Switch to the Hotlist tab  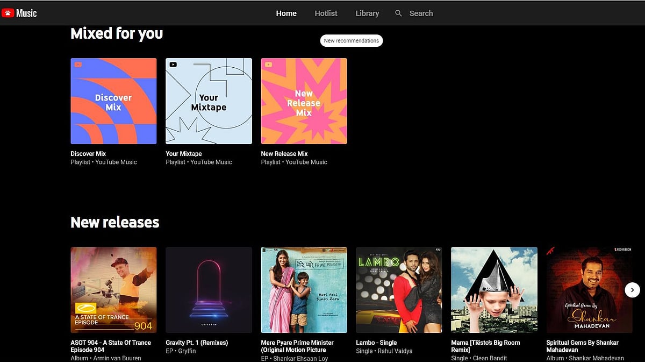[x=326, y=13]
